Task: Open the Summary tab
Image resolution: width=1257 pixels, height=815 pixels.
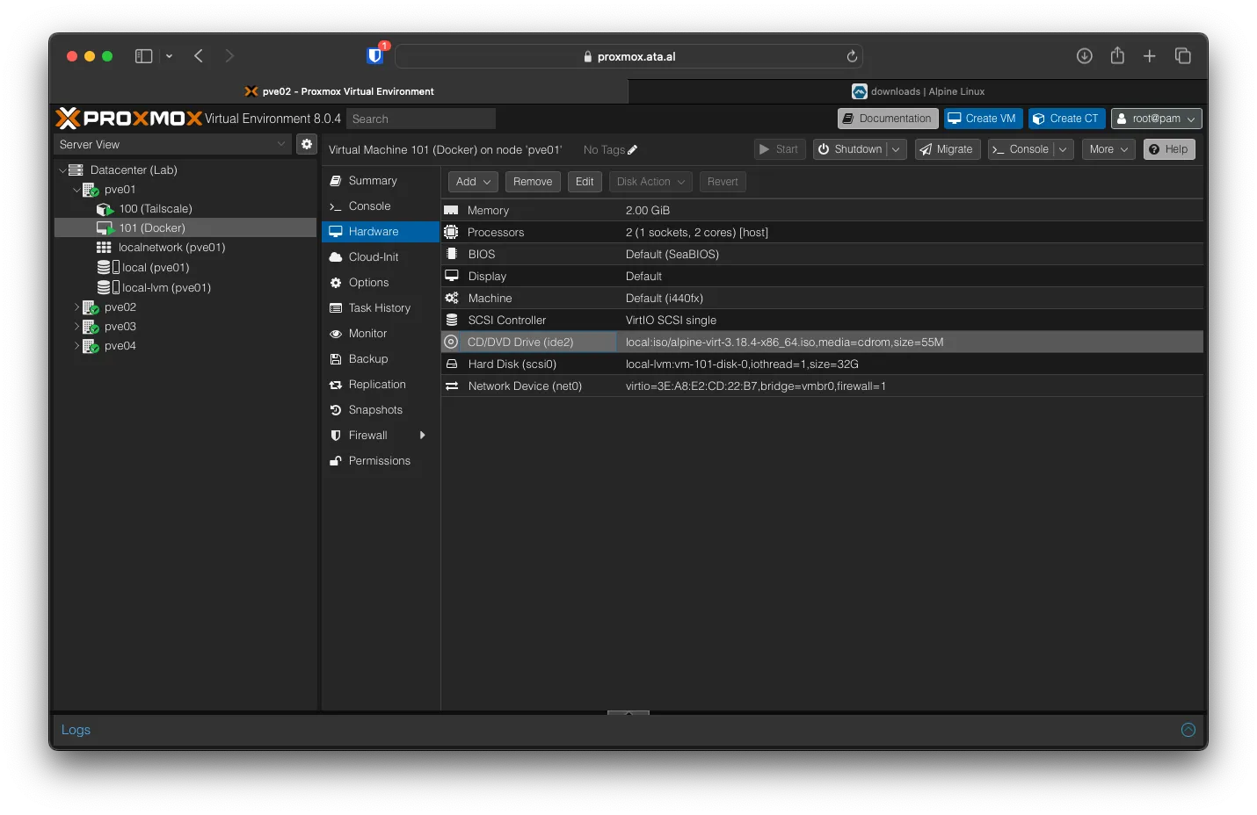Action: (381, 181)
